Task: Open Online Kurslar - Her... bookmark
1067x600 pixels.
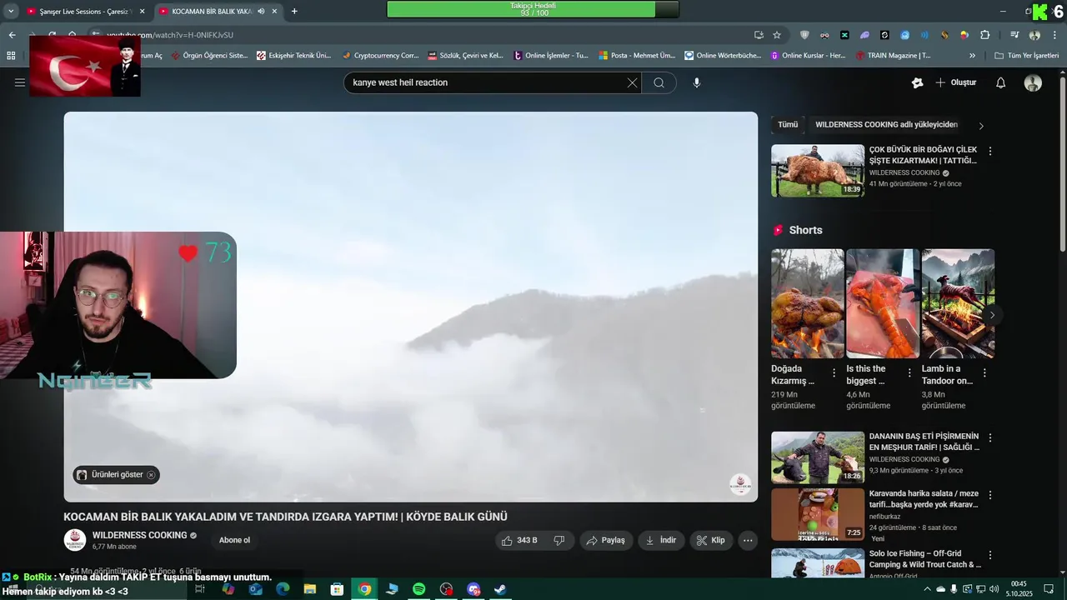Action: click(x=808, y=56)
